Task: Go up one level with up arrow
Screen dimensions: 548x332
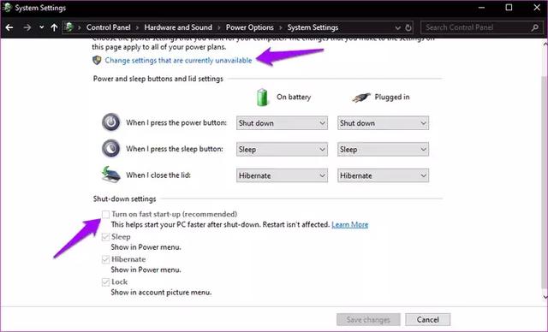Action: (x=54, y=27)
